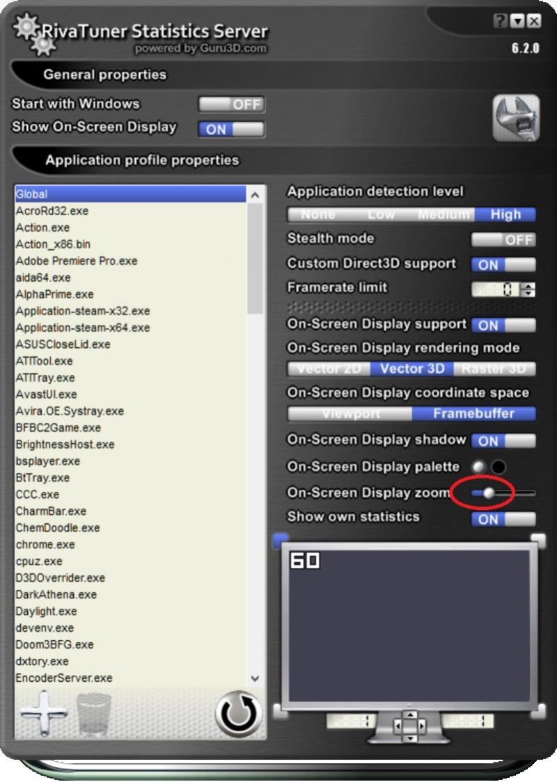
Task: Toggle On-Screen Display shadow switch
Action: (x=503, y=441)
